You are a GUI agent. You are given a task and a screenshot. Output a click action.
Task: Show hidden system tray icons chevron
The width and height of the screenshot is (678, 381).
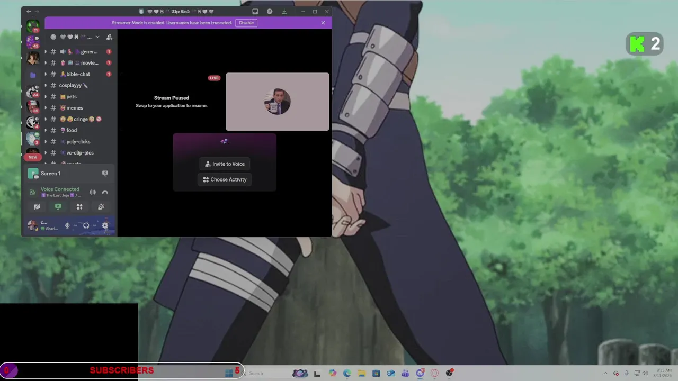605,373
